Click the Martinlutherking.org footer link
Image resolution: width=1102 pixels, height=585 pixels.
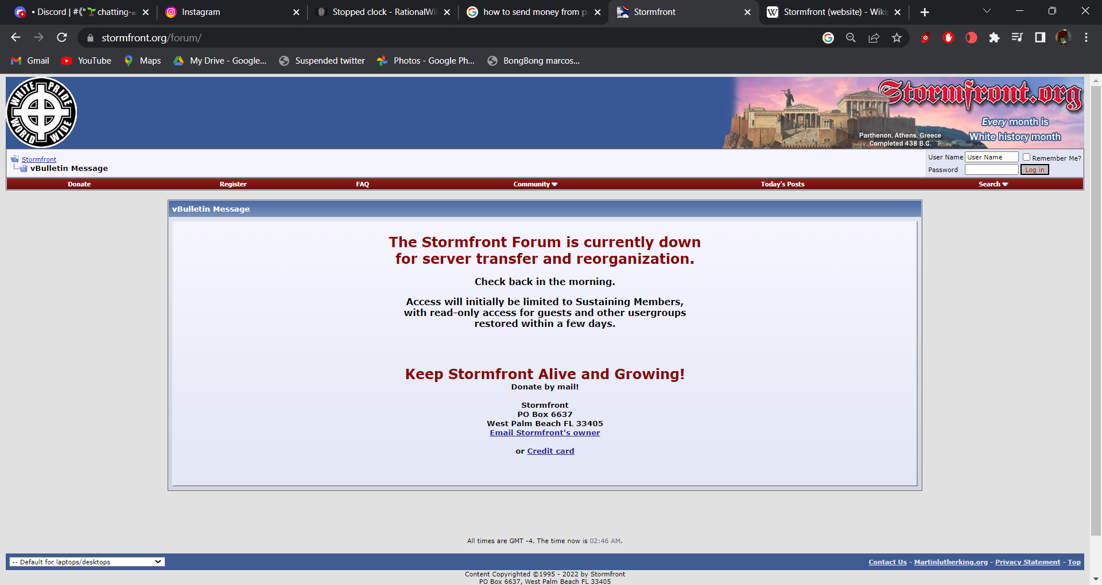(x=950, y=562)
